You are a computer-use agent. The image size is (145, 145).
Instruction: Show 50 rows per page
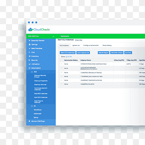pyautogui.click(x=71, y=57)
